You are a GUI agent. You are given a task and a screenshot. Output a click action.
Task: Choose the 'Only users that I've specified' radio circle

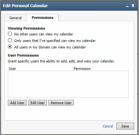point(10,40)
